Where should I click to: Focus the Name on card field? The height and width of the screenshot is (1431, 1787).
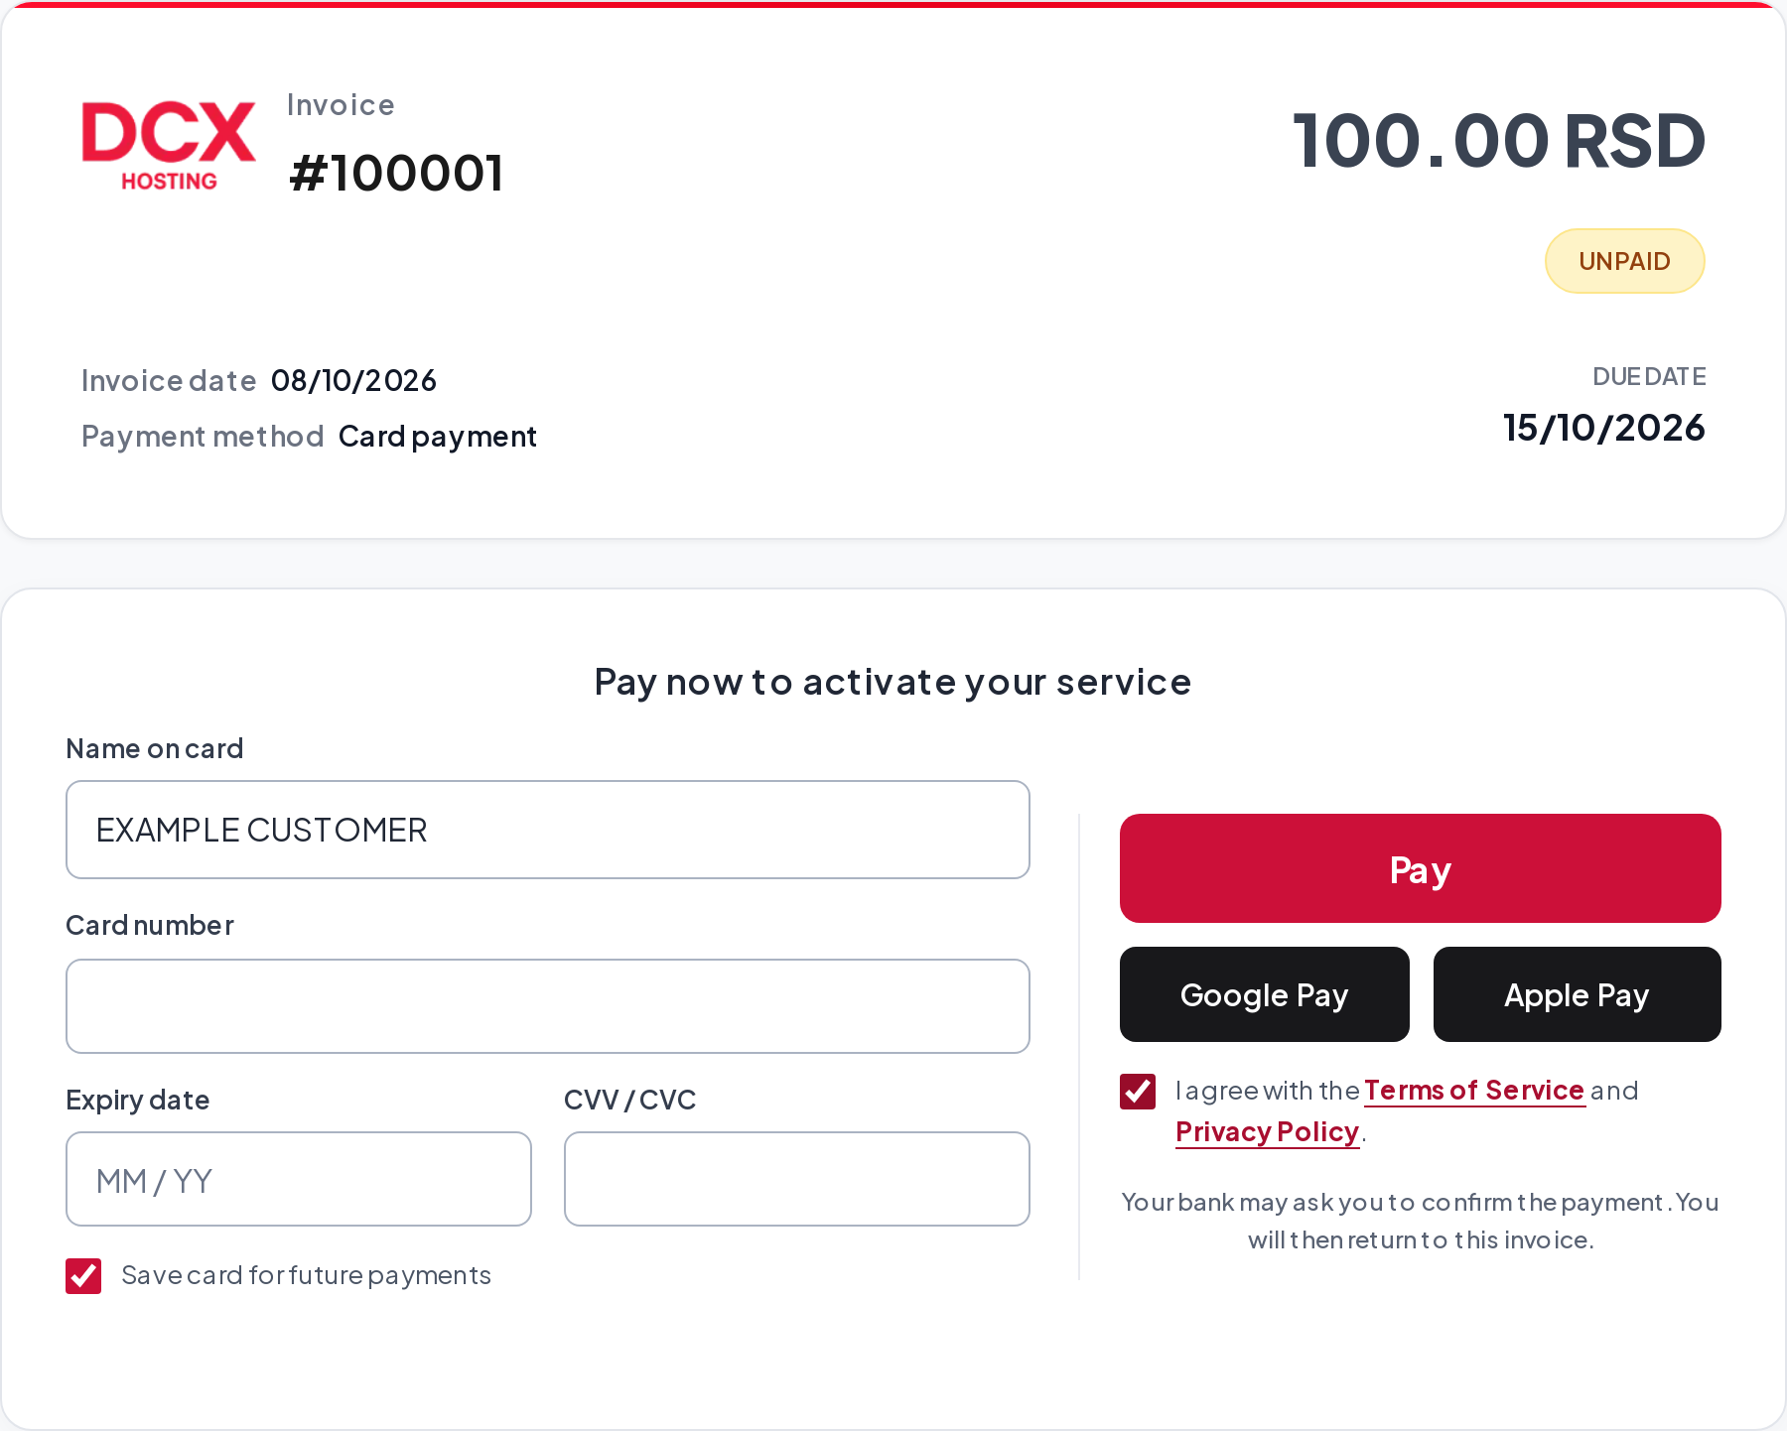tap(548, 830)
